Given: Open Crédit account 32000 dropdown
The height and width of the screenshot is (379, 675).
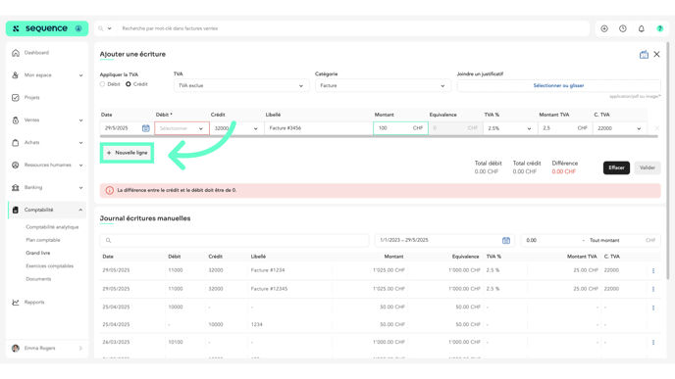Looking at the screenshot, I should 236,128.
